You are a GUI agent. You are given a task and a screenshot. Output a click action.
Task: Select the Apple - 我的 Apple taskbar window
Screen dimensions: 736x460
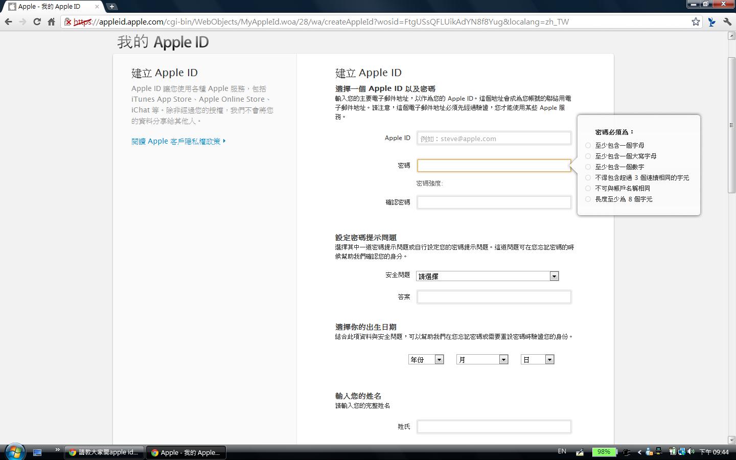click(x=186, y=452)
